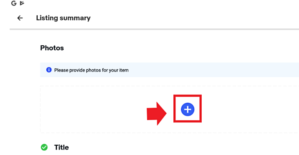Click the play-shaped icon beside Google G
299x155 pixels.
[x=22, y=3]
